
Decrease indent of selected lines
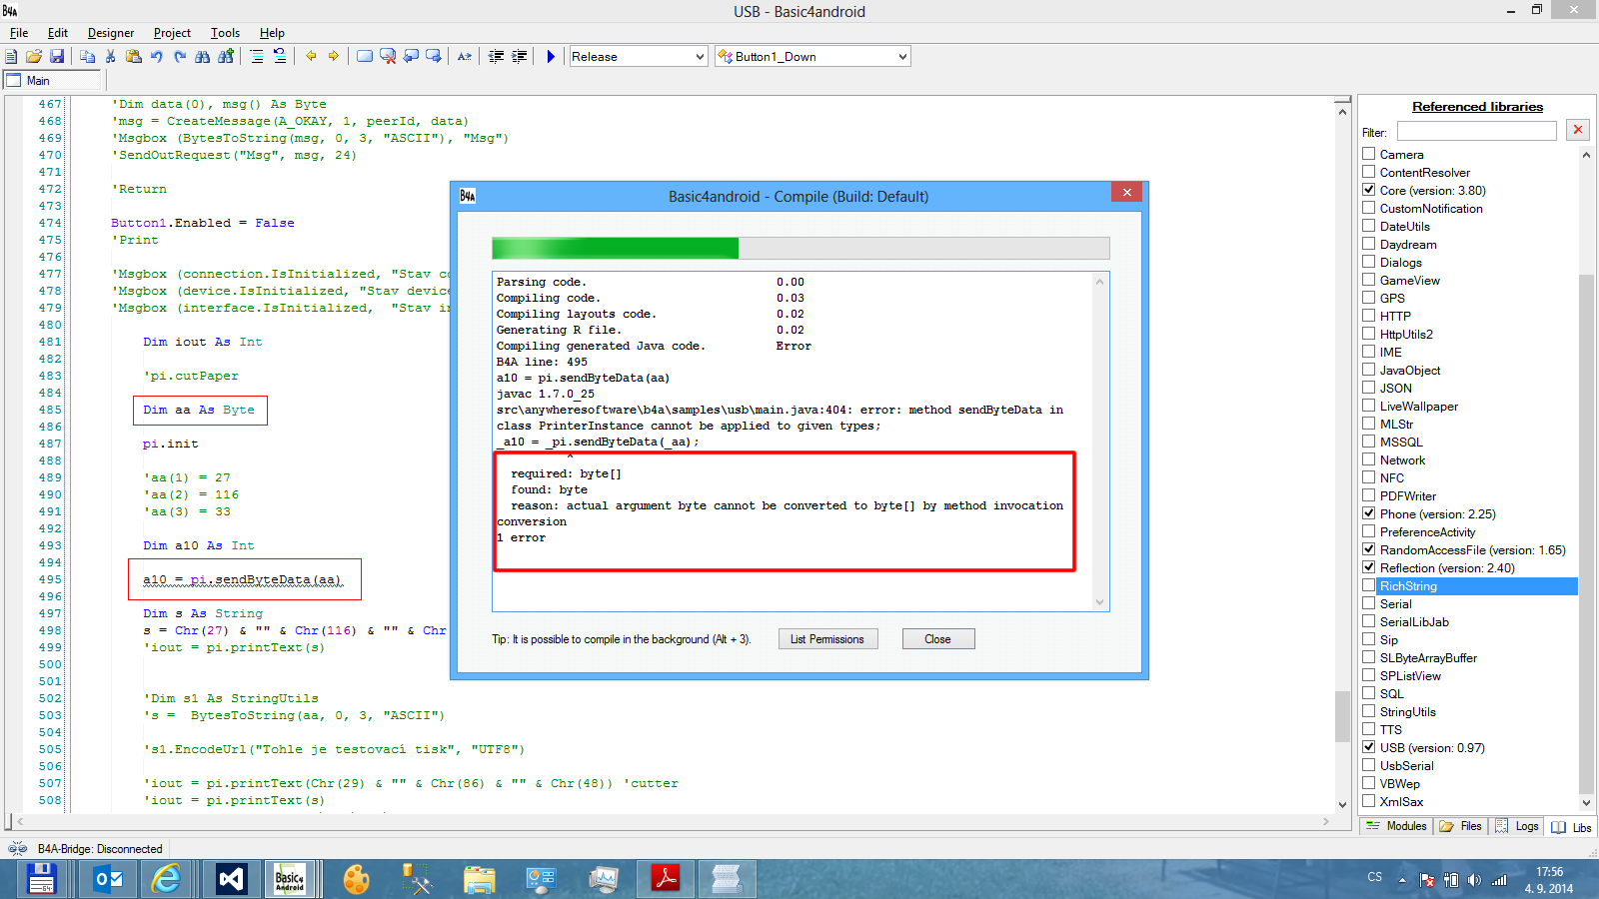click(496, 57)
